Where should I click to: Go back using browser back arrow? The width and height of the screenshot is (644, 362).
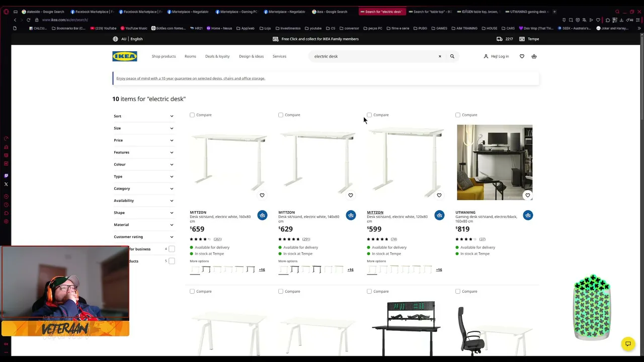coord(15,20)
